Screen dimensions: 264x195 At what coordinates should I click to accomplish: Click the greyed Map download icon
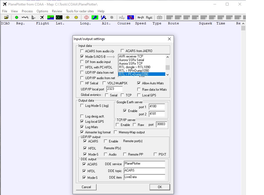[122, 18]
